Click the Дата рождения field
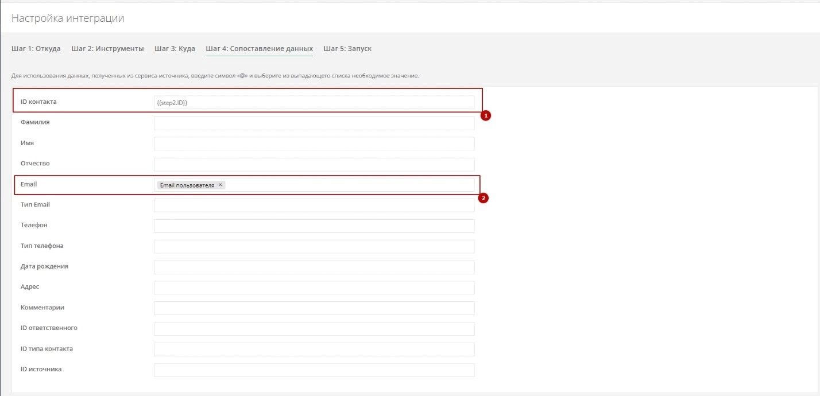 [x=314, y=267]
